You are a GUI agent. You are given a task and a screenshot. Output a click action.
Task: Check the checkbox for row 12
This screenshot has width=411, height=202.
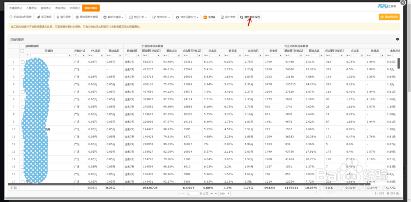(23, 144)
